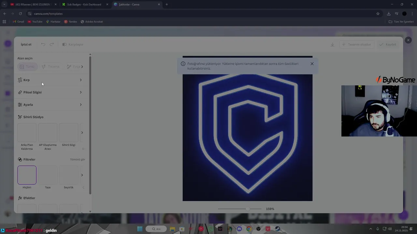Click the download icon in editor header
Image resolution: width=417 pixels, height=234 pixels.
pos(332,44)
